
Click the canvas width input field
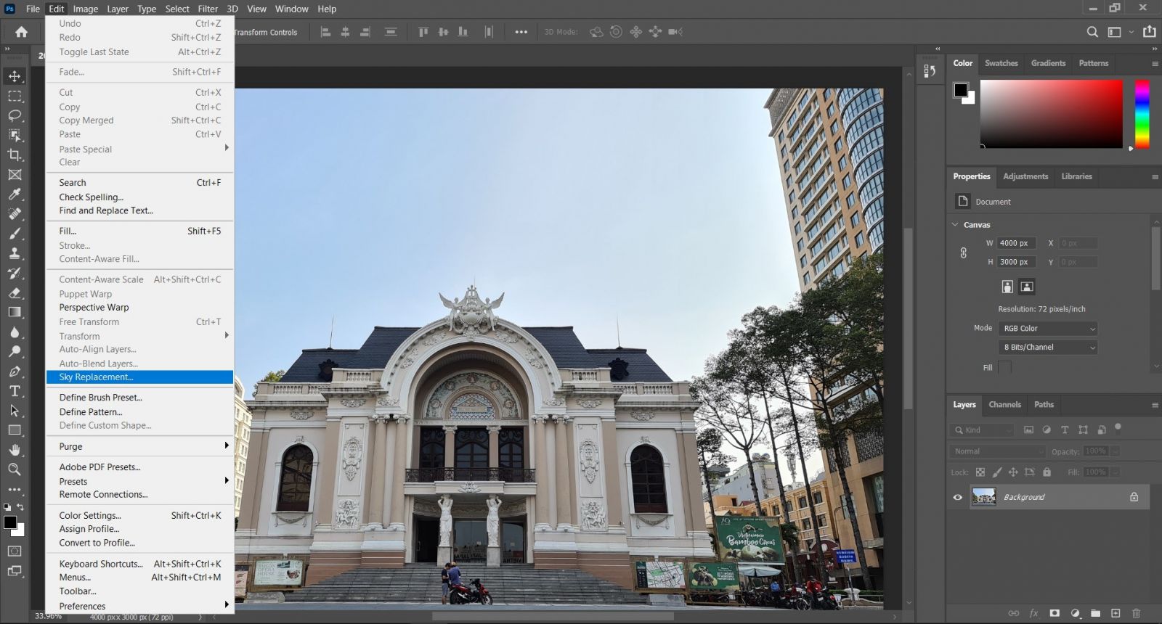coord(1015,243)
